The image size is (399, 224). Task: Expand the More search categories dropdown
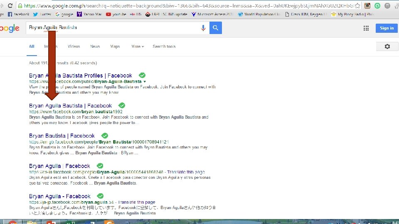coord(138,46)
